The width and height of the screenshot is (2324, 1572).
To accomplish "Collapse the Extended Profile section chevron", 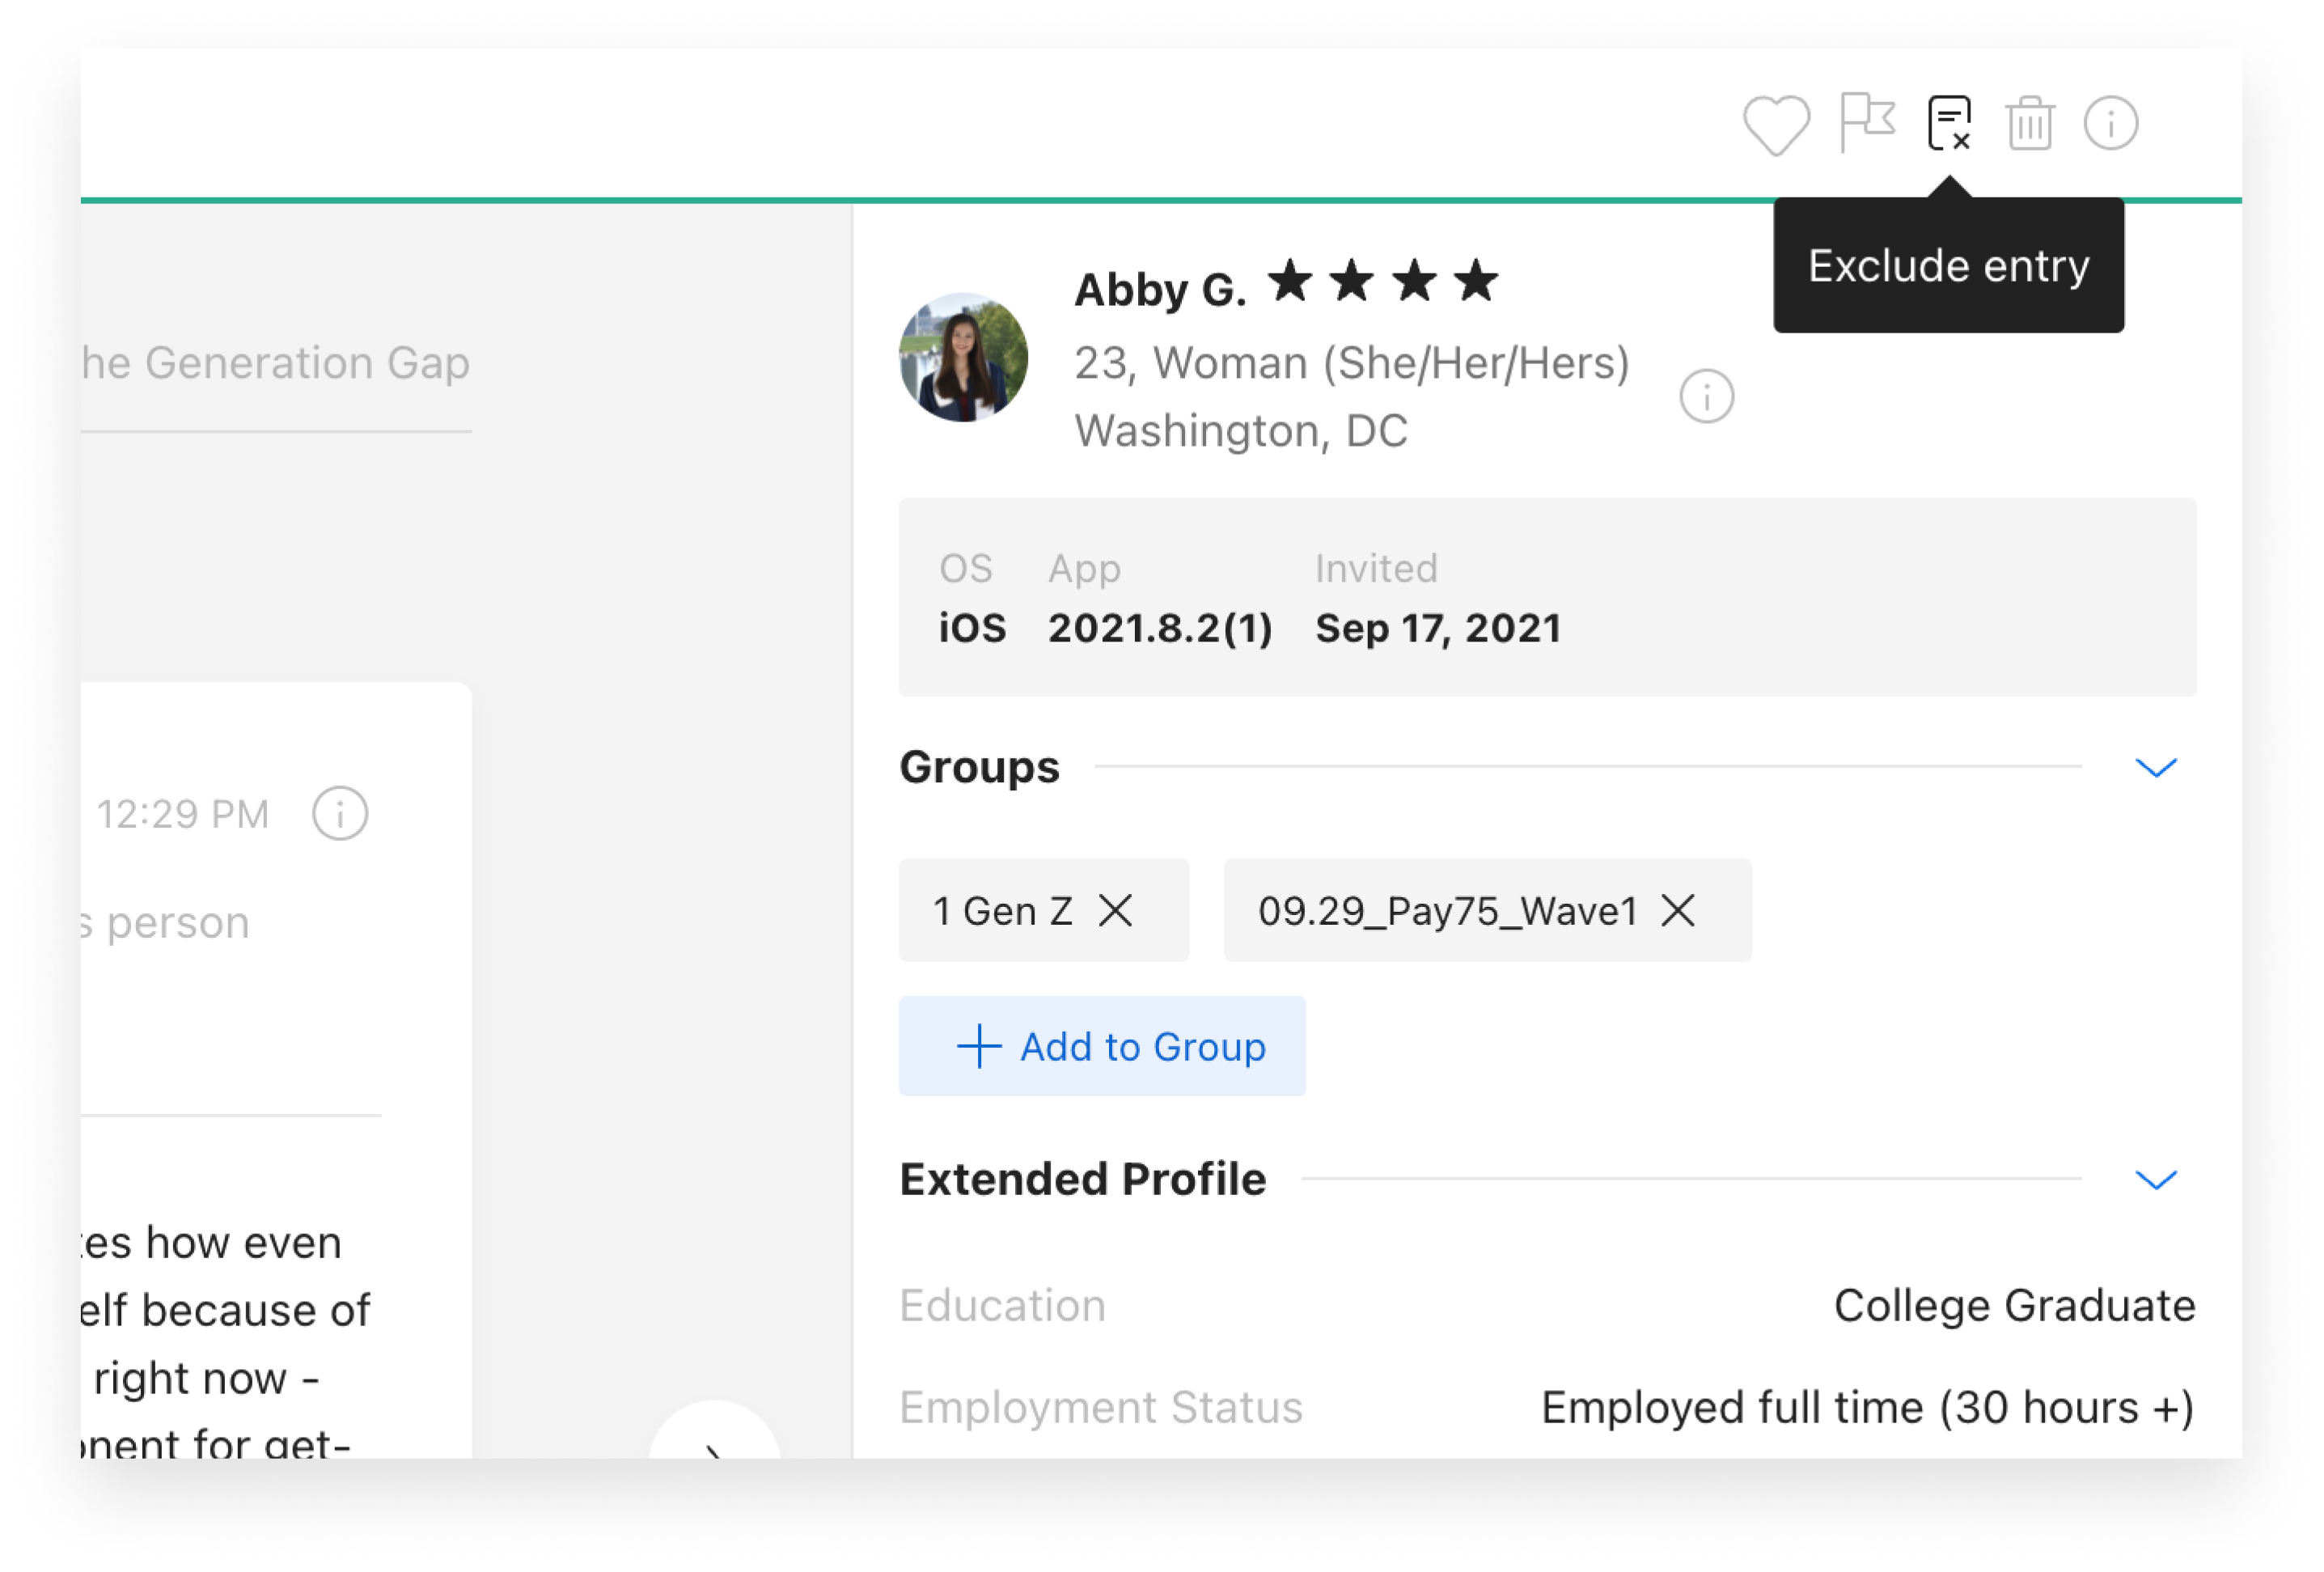I will click(2156, 1179).
